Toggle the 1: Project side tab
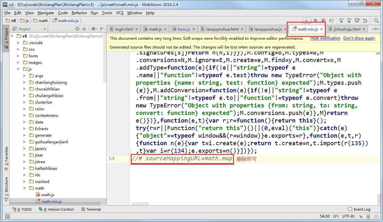 6,38
